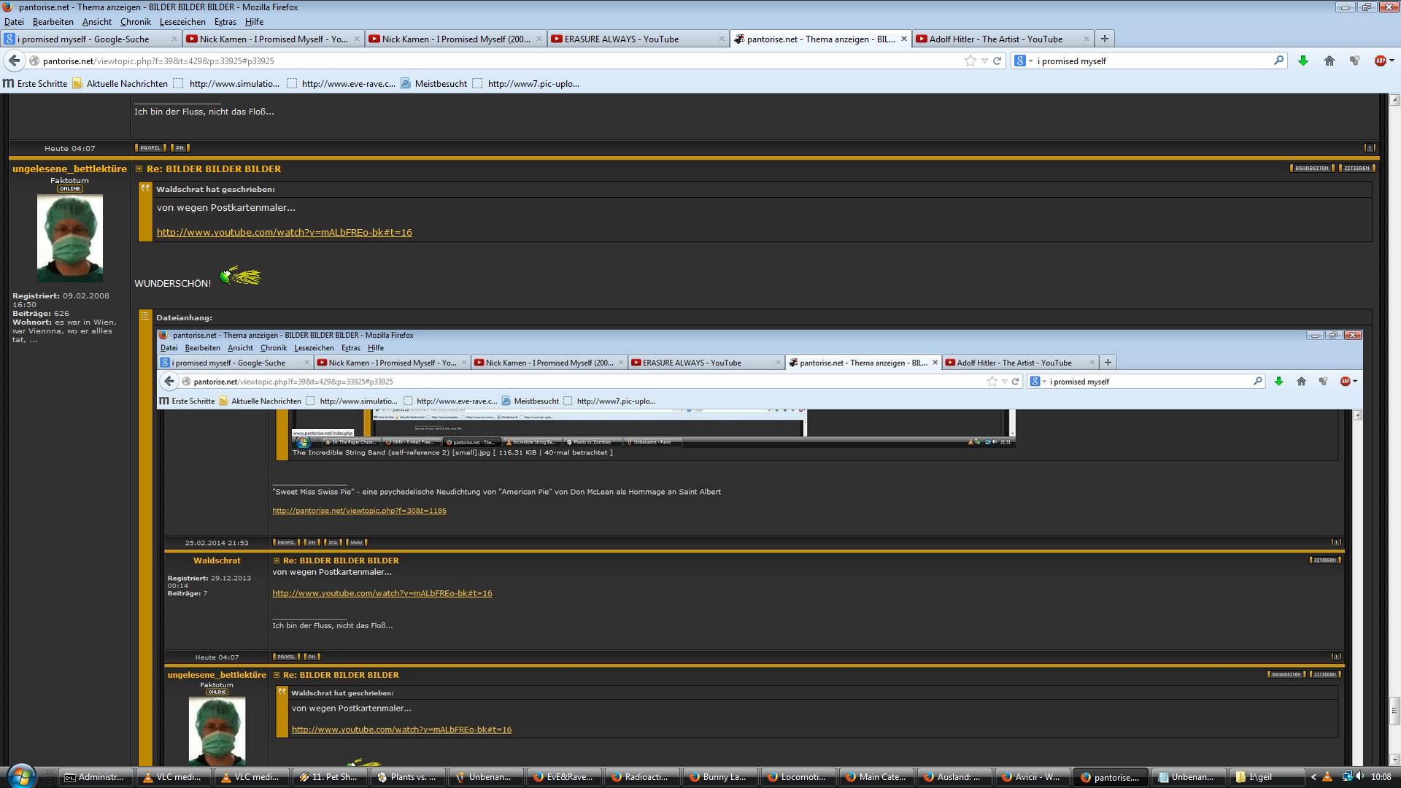Click BEARBEITEN on the top ungelesene_bettlektüre post
The height and width of the screenshot is (788, 1401).
point(1311,169)
